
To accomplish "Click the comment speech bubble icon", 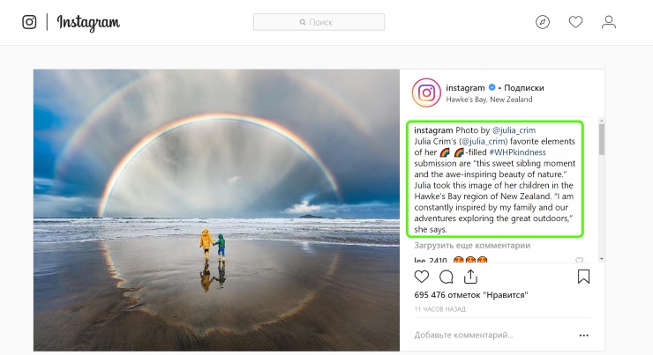I will click(446, 277).
